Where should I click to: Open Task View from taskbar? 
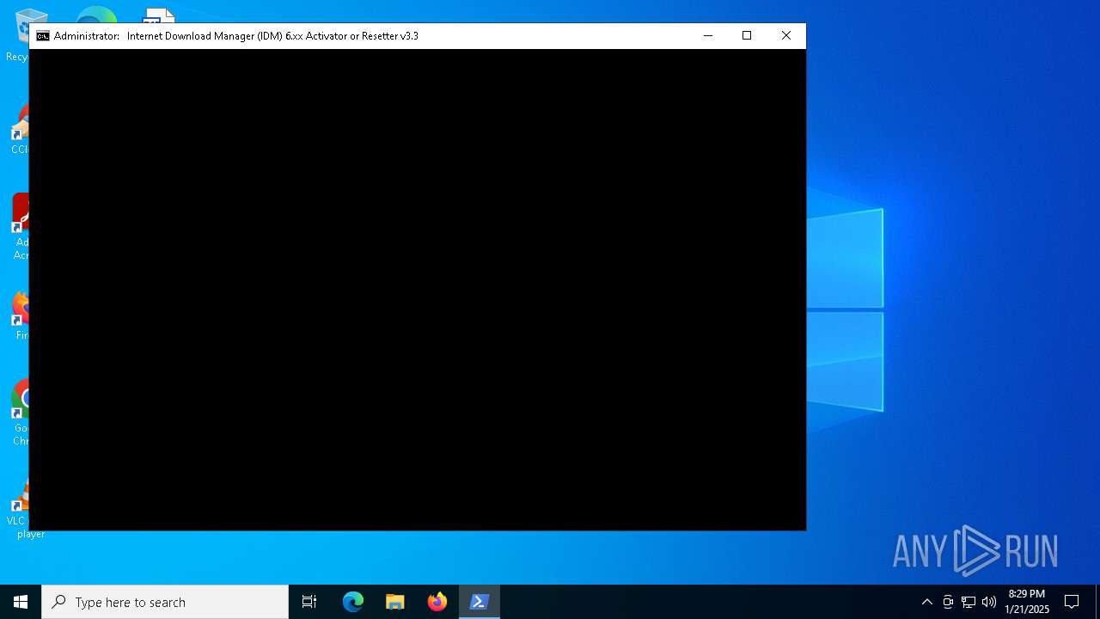(x=309, y=602)
